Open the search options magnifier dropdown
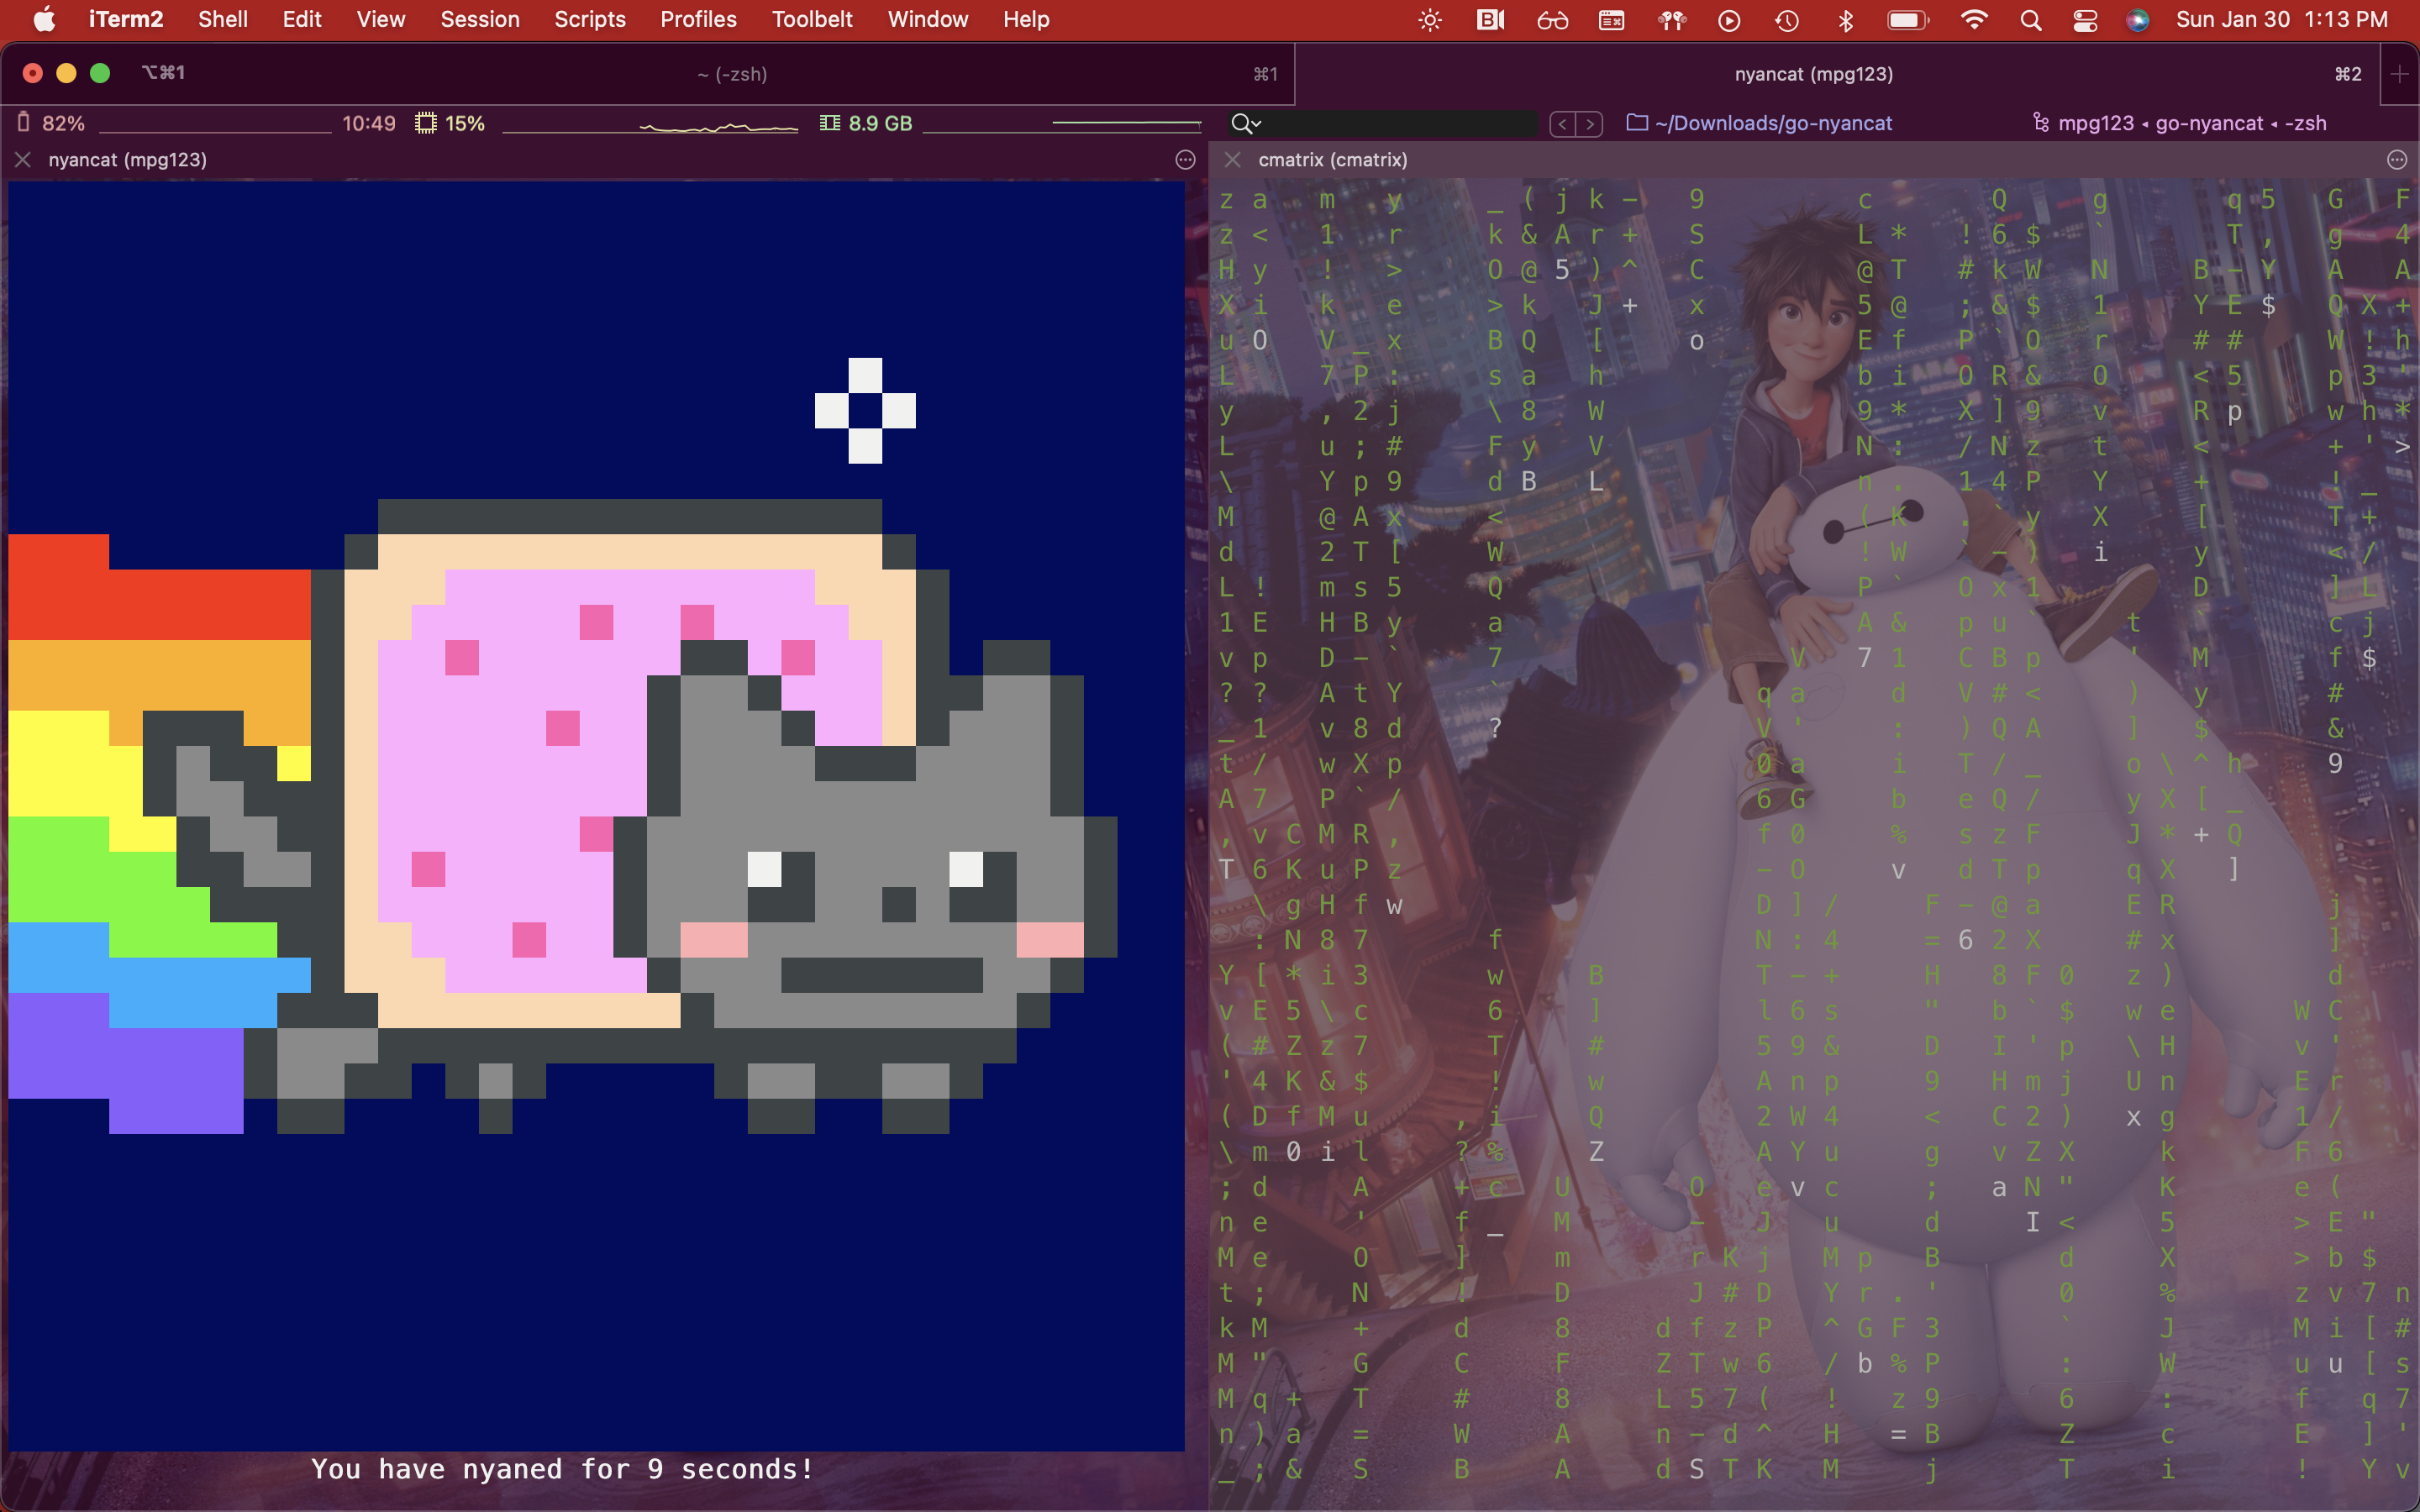The height and width of the screenshot is (1512, 2420). click(x=1245, y=123)
